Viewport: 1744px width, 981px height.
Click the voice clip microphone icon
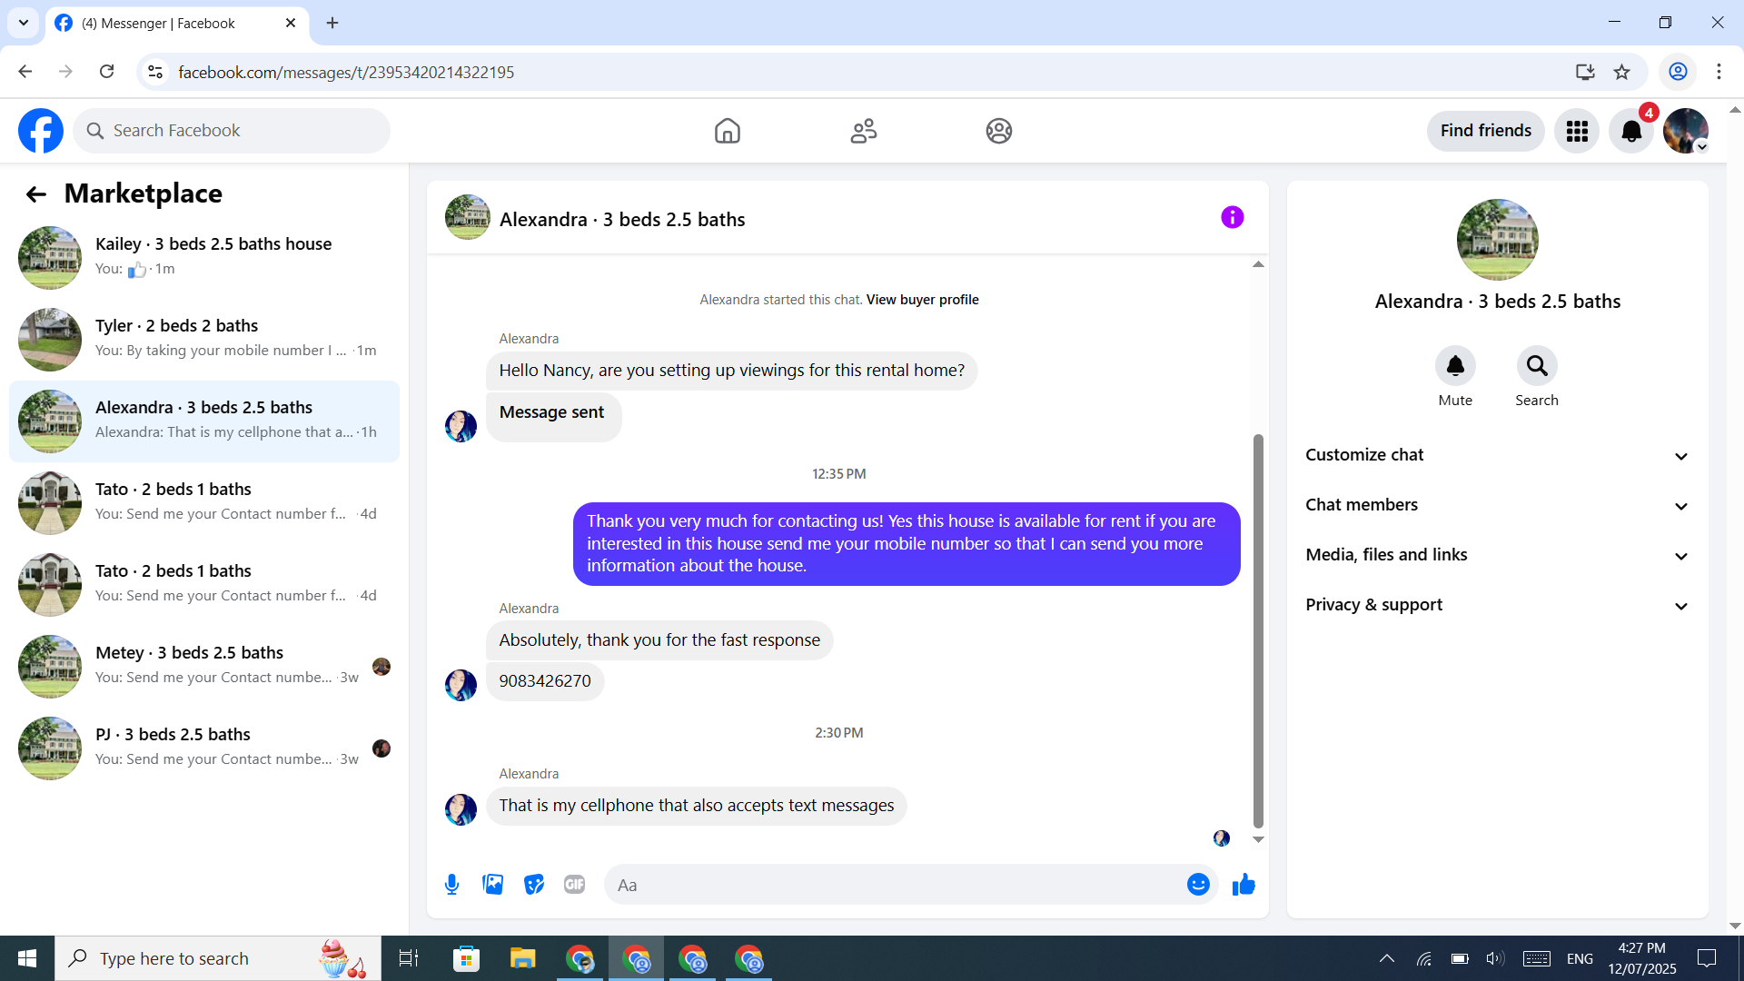pyautogui.click(x=451, y=885)
